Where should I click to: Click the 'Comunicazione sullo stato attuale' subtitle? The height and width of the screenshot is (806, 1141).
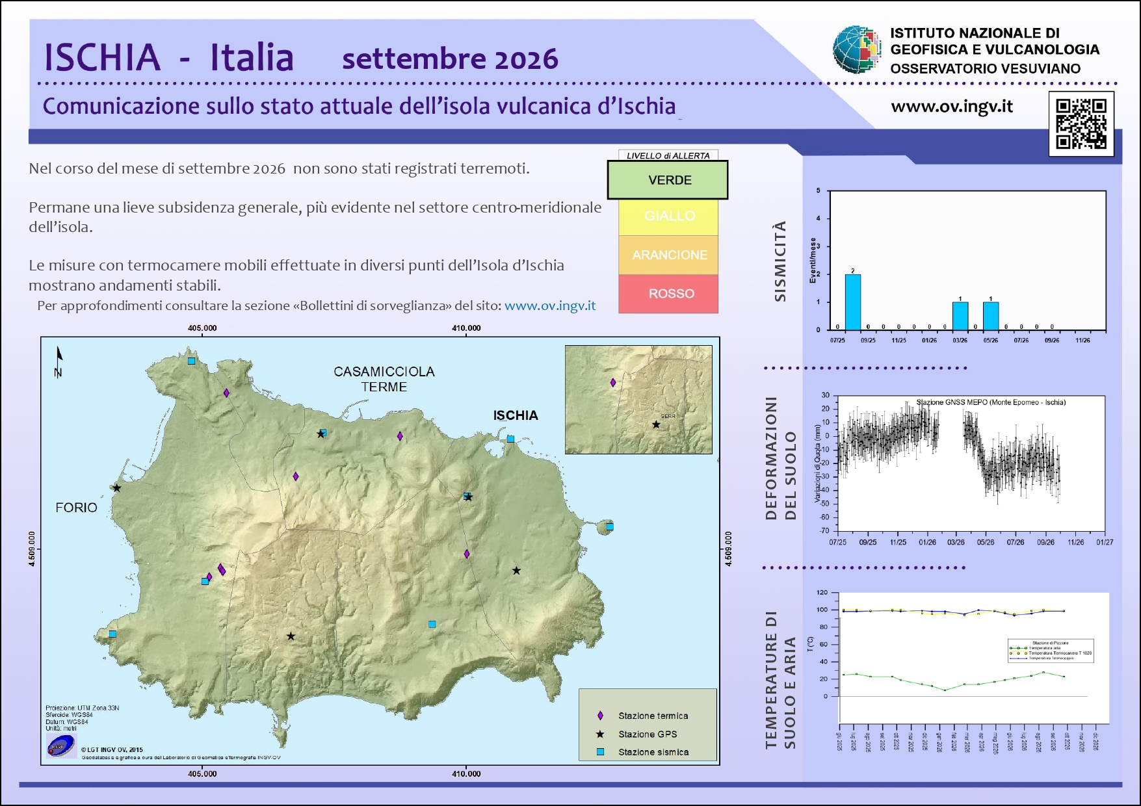(x=359, y=106)
